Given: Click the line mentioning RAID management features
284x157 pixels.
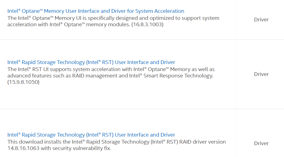Looking at the screenshot, I should (x=110, y=76).
